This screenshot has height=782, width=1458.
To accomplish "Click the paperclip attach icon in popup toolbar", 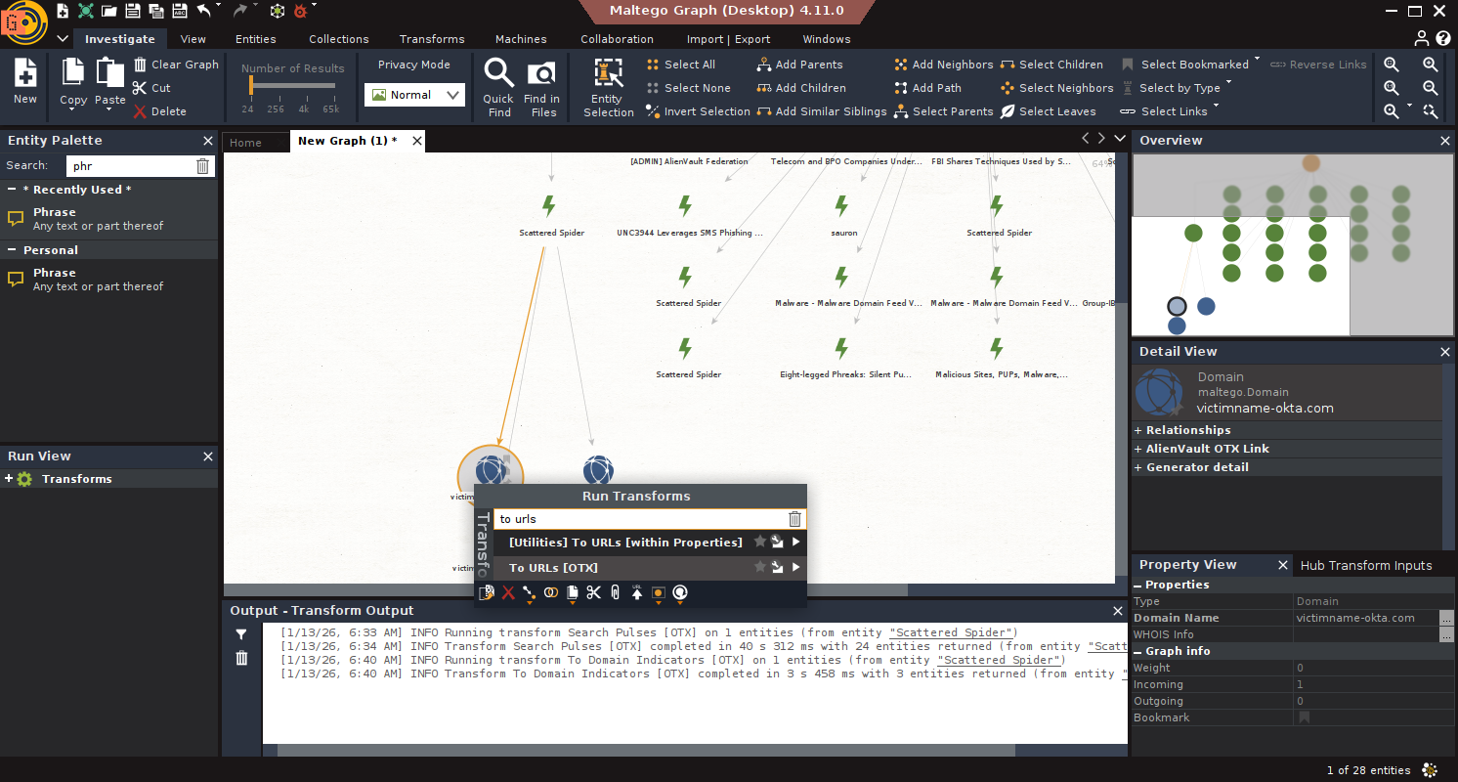I will (x=615, y=592).
